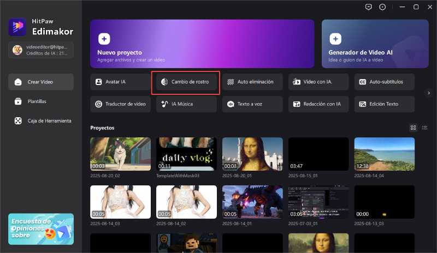Viewport: 437px width, 253px height.
Task: Click the Créditos de IA text
Action: pyautogui.click(x=47, y=53)
